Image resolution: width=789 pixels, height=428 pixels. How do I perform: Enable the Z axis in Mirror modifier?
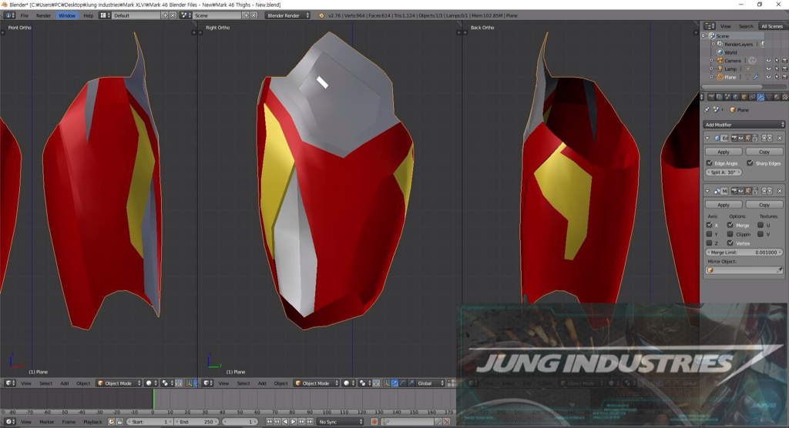pyautogui.click(x=709, y=243)
